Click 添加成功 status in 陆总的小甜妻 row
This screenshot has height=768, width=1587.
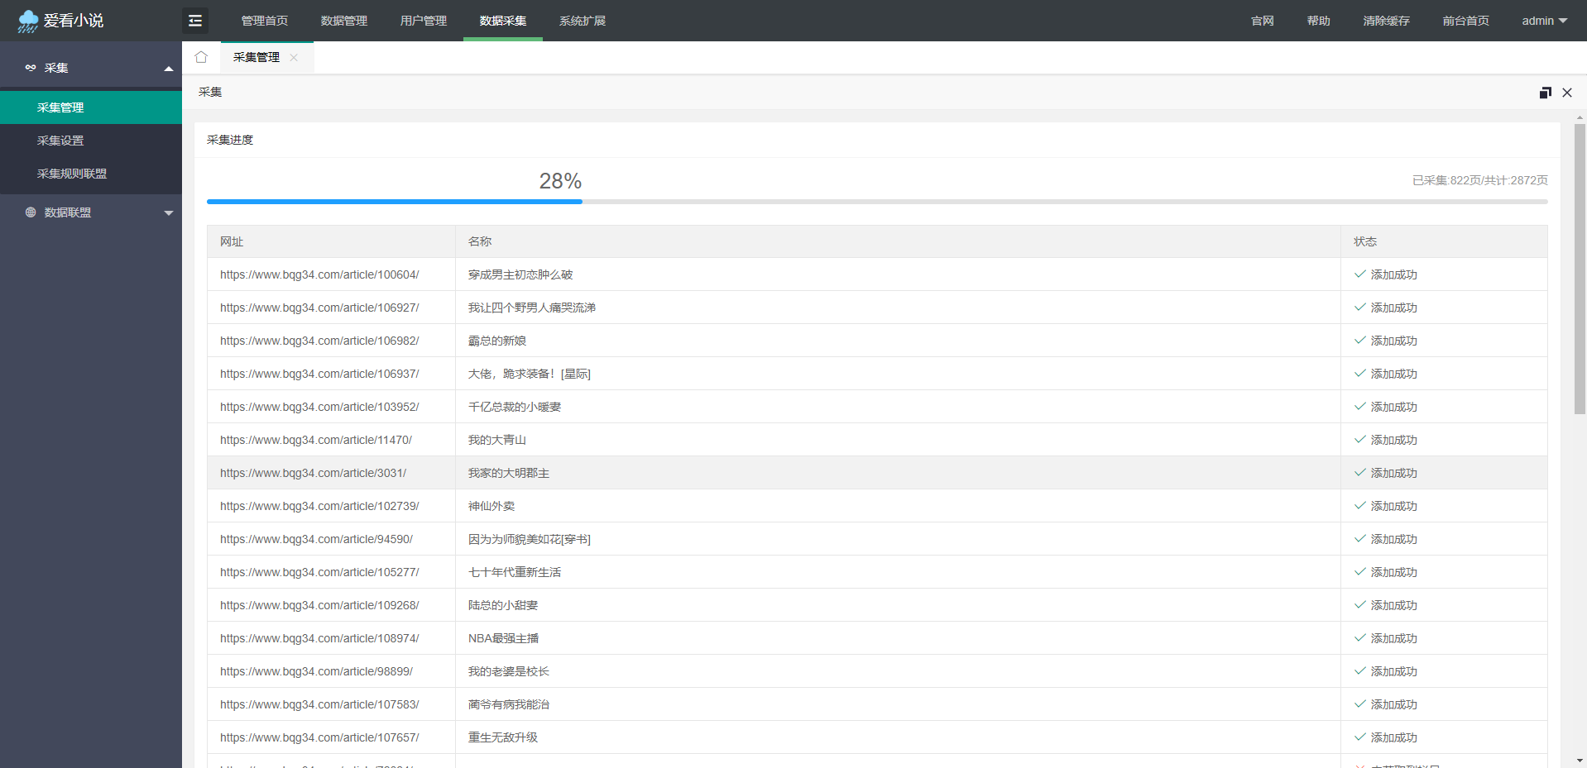1394,605
